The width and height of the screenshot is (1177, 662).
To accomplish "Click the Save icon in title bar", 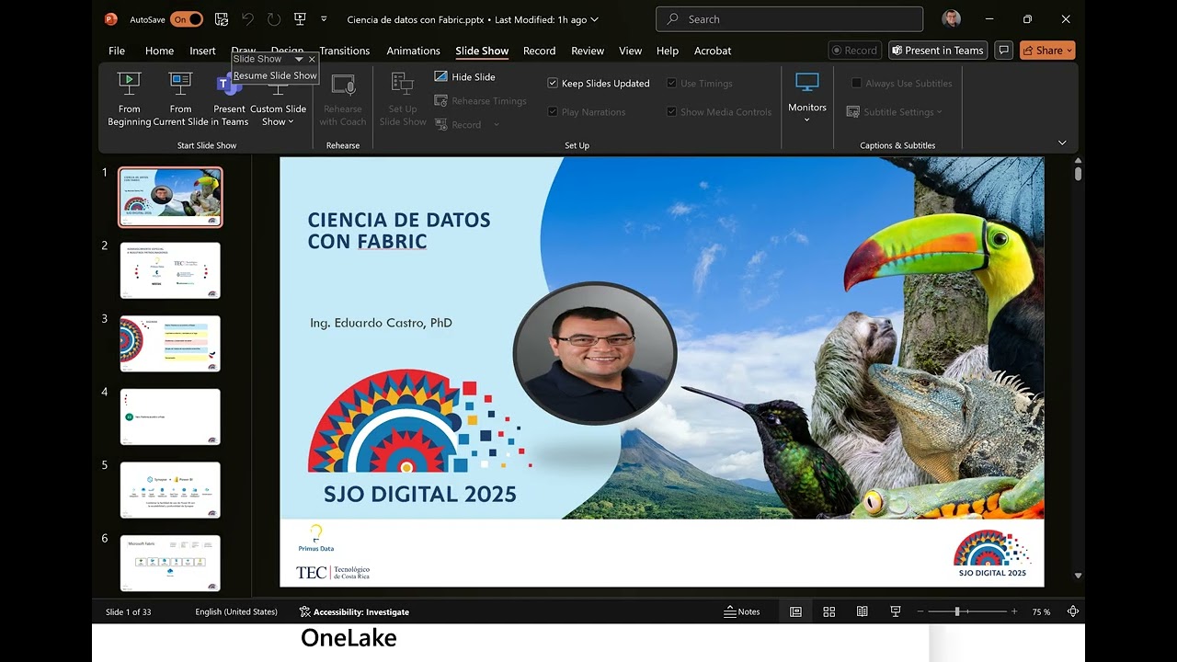I will [x=222, y=19].
